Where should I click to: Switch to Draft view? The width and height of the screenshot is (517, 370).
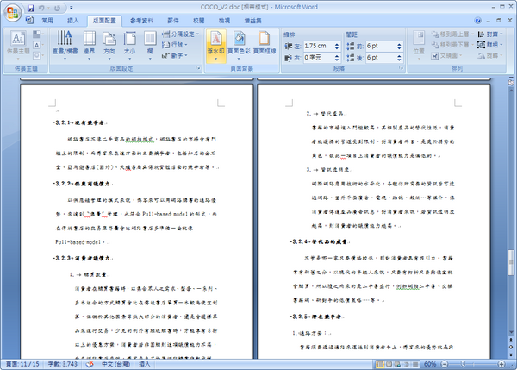pyautogui.click(x=415, y=364)
